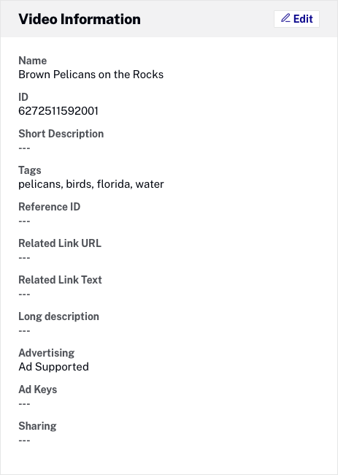Click the Reference ID label
The width and height of the screenshot is (338, 475).
click(50, 207)
